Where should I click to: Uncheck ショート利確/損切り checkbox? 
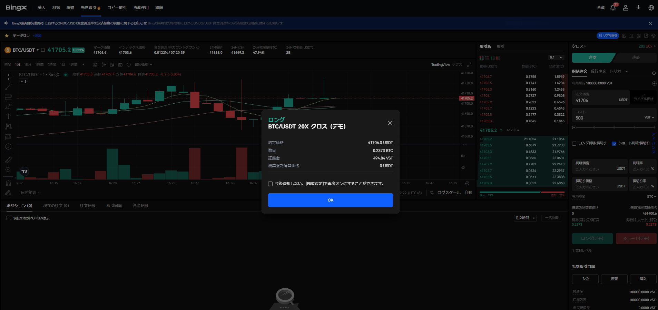pos(614,144)
